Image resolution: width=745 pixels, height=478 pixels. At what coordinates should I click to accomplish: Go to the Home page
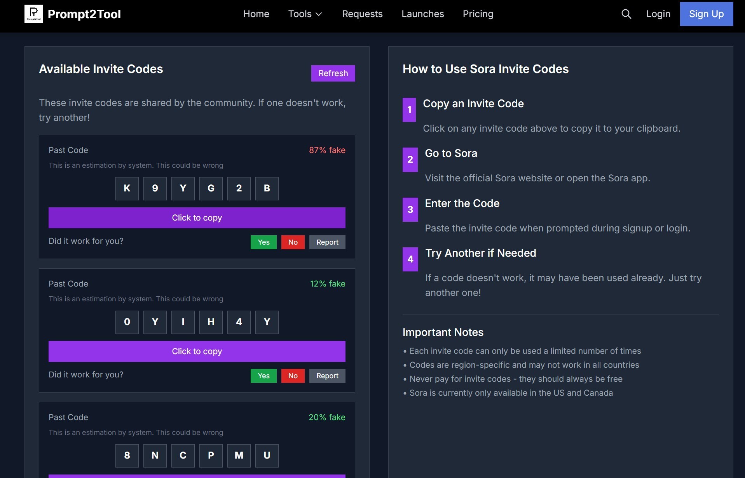pos(256,14)
